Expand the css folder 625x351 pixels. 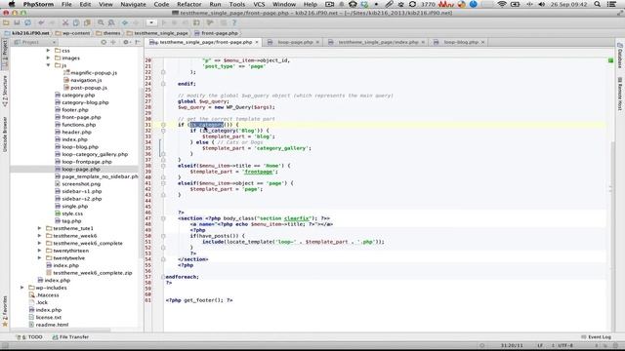pyautogui.click(x=48, y=51)
